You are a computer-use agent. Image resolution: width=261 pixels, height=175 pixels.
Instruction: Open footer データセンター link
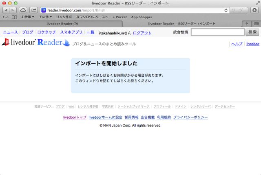tap(225, 106)
